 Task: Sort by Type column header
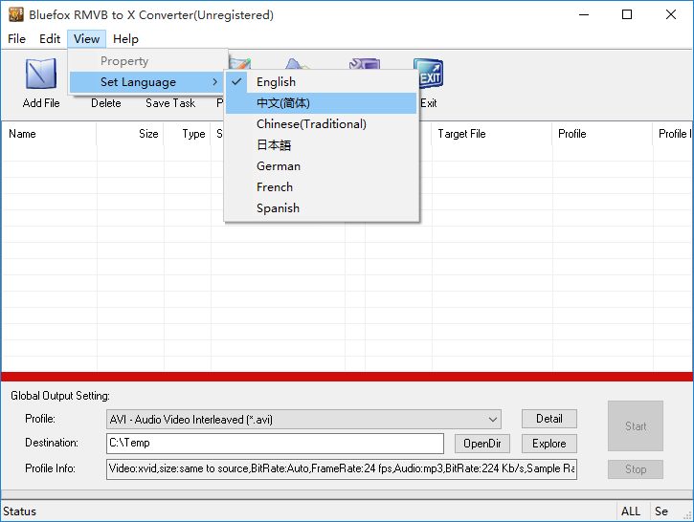coord(188,134)
